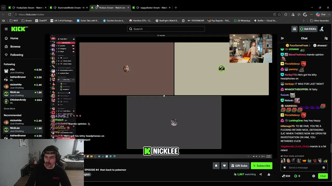Click the browser address bar URL

(x=31, y=14)
